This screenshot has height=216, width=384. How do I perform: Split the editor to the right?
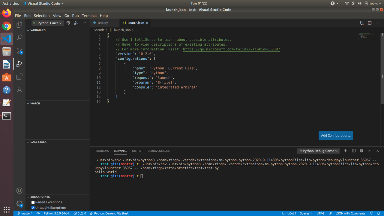point(370,23)
